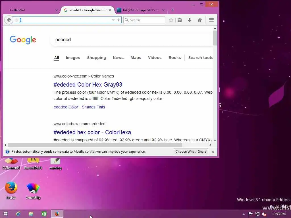This screenshot has height=218, width=291.
Task: Click the horizontal scrollbar thumb
Action: coord(95,145)
